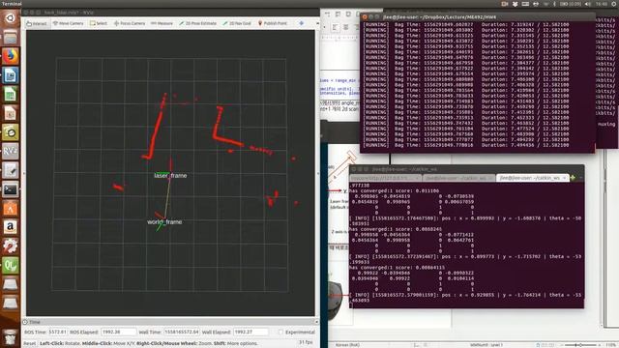
Task: Launch Firefox from the dock
Action: click(11, 56)
